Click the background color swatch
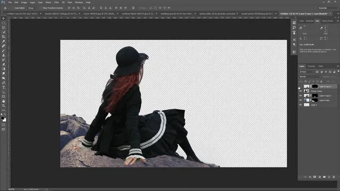Viewport: 340px width, 191px height. pyautogui.click(x=5, y=120)
